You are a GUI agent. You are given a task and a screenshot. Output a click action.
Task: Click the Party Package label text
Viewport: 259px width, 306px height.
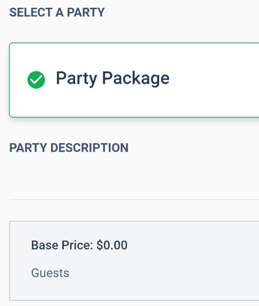[113, 79]
